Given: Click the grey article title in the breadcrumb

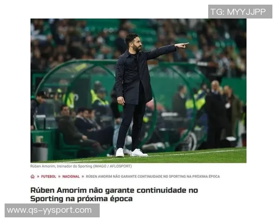Looking at the screenshot, I should pos(153,177).
